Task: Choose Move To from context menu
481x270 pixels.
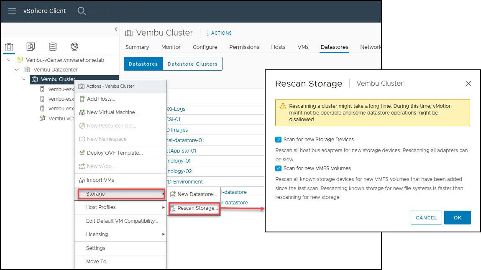Action: (x=120, y=262)
